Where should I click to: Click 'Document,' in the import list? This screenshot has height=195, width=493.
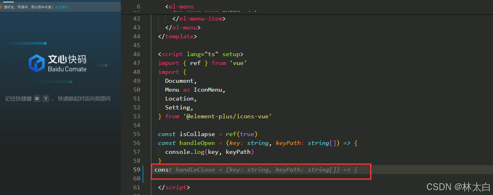[x=181, y=81]
